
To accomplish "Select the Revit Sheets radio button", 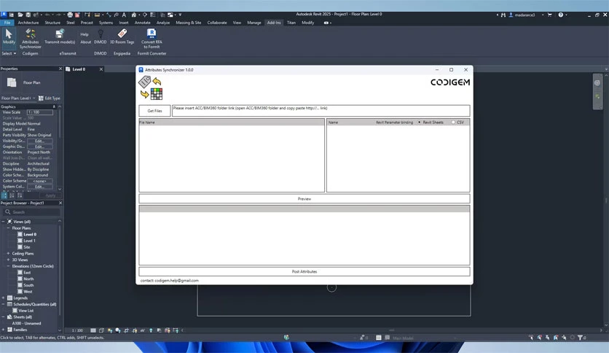I will tap(419, 122).
